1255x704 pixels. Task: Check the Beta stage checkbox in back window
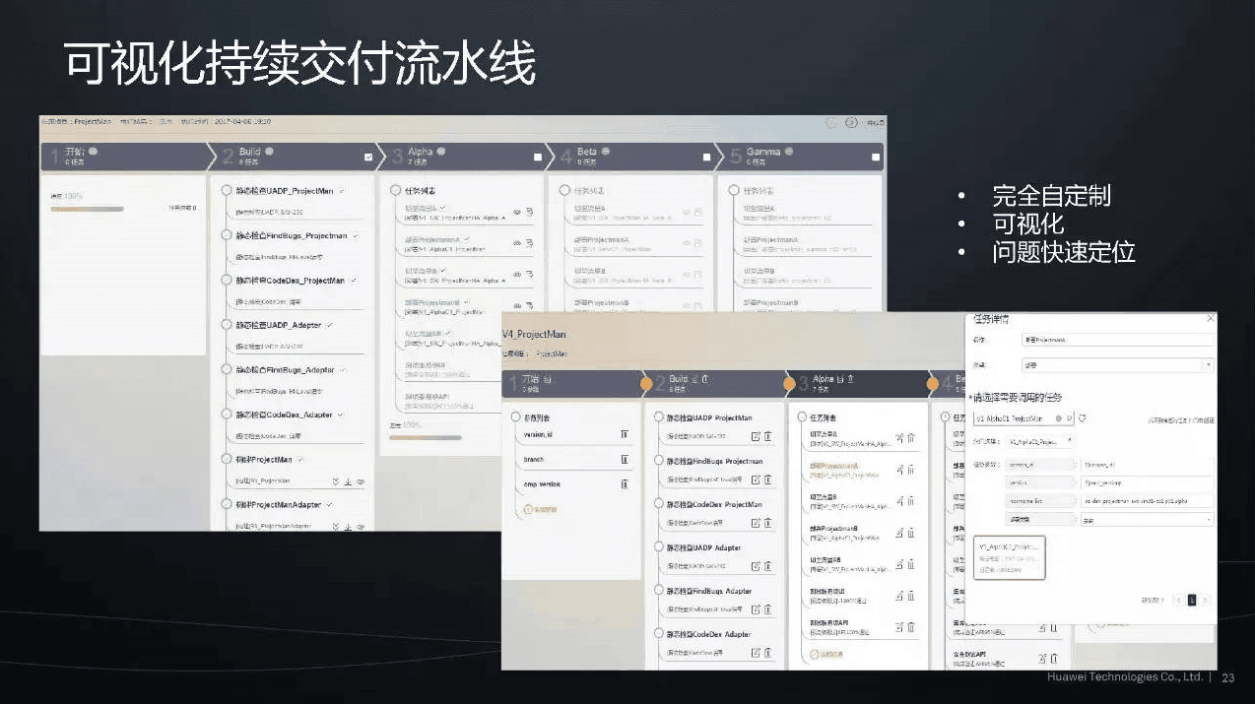707,157
